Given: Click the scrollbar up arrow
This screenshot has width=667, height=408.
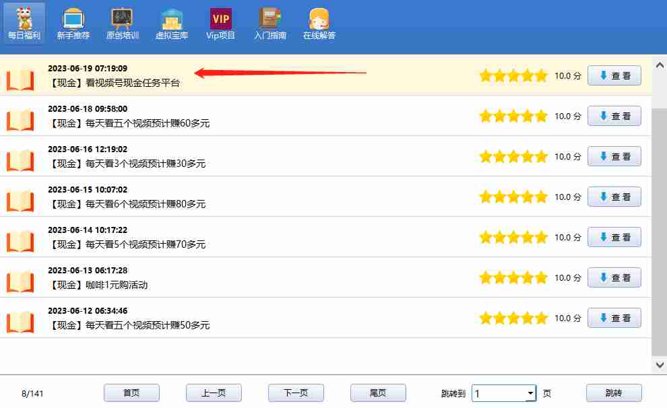Looking at the screenshot, I should coord(660,65).
